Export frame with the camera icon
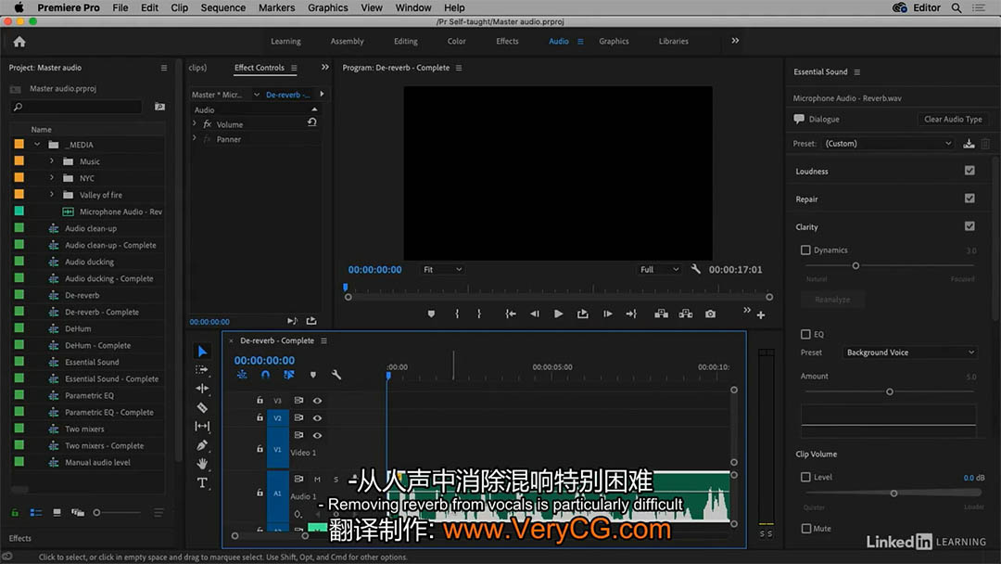This screenshot has width=1001, height=564. 711,314
